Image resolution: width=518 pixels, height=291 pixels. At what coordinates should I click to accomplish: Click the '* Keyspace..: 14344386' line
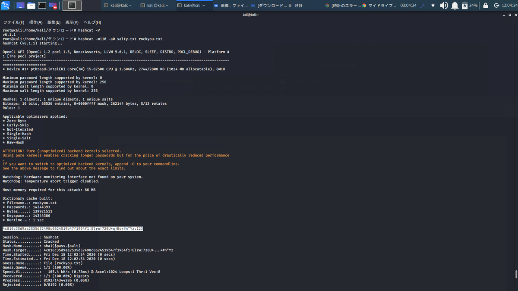click(x=27, y=216)
